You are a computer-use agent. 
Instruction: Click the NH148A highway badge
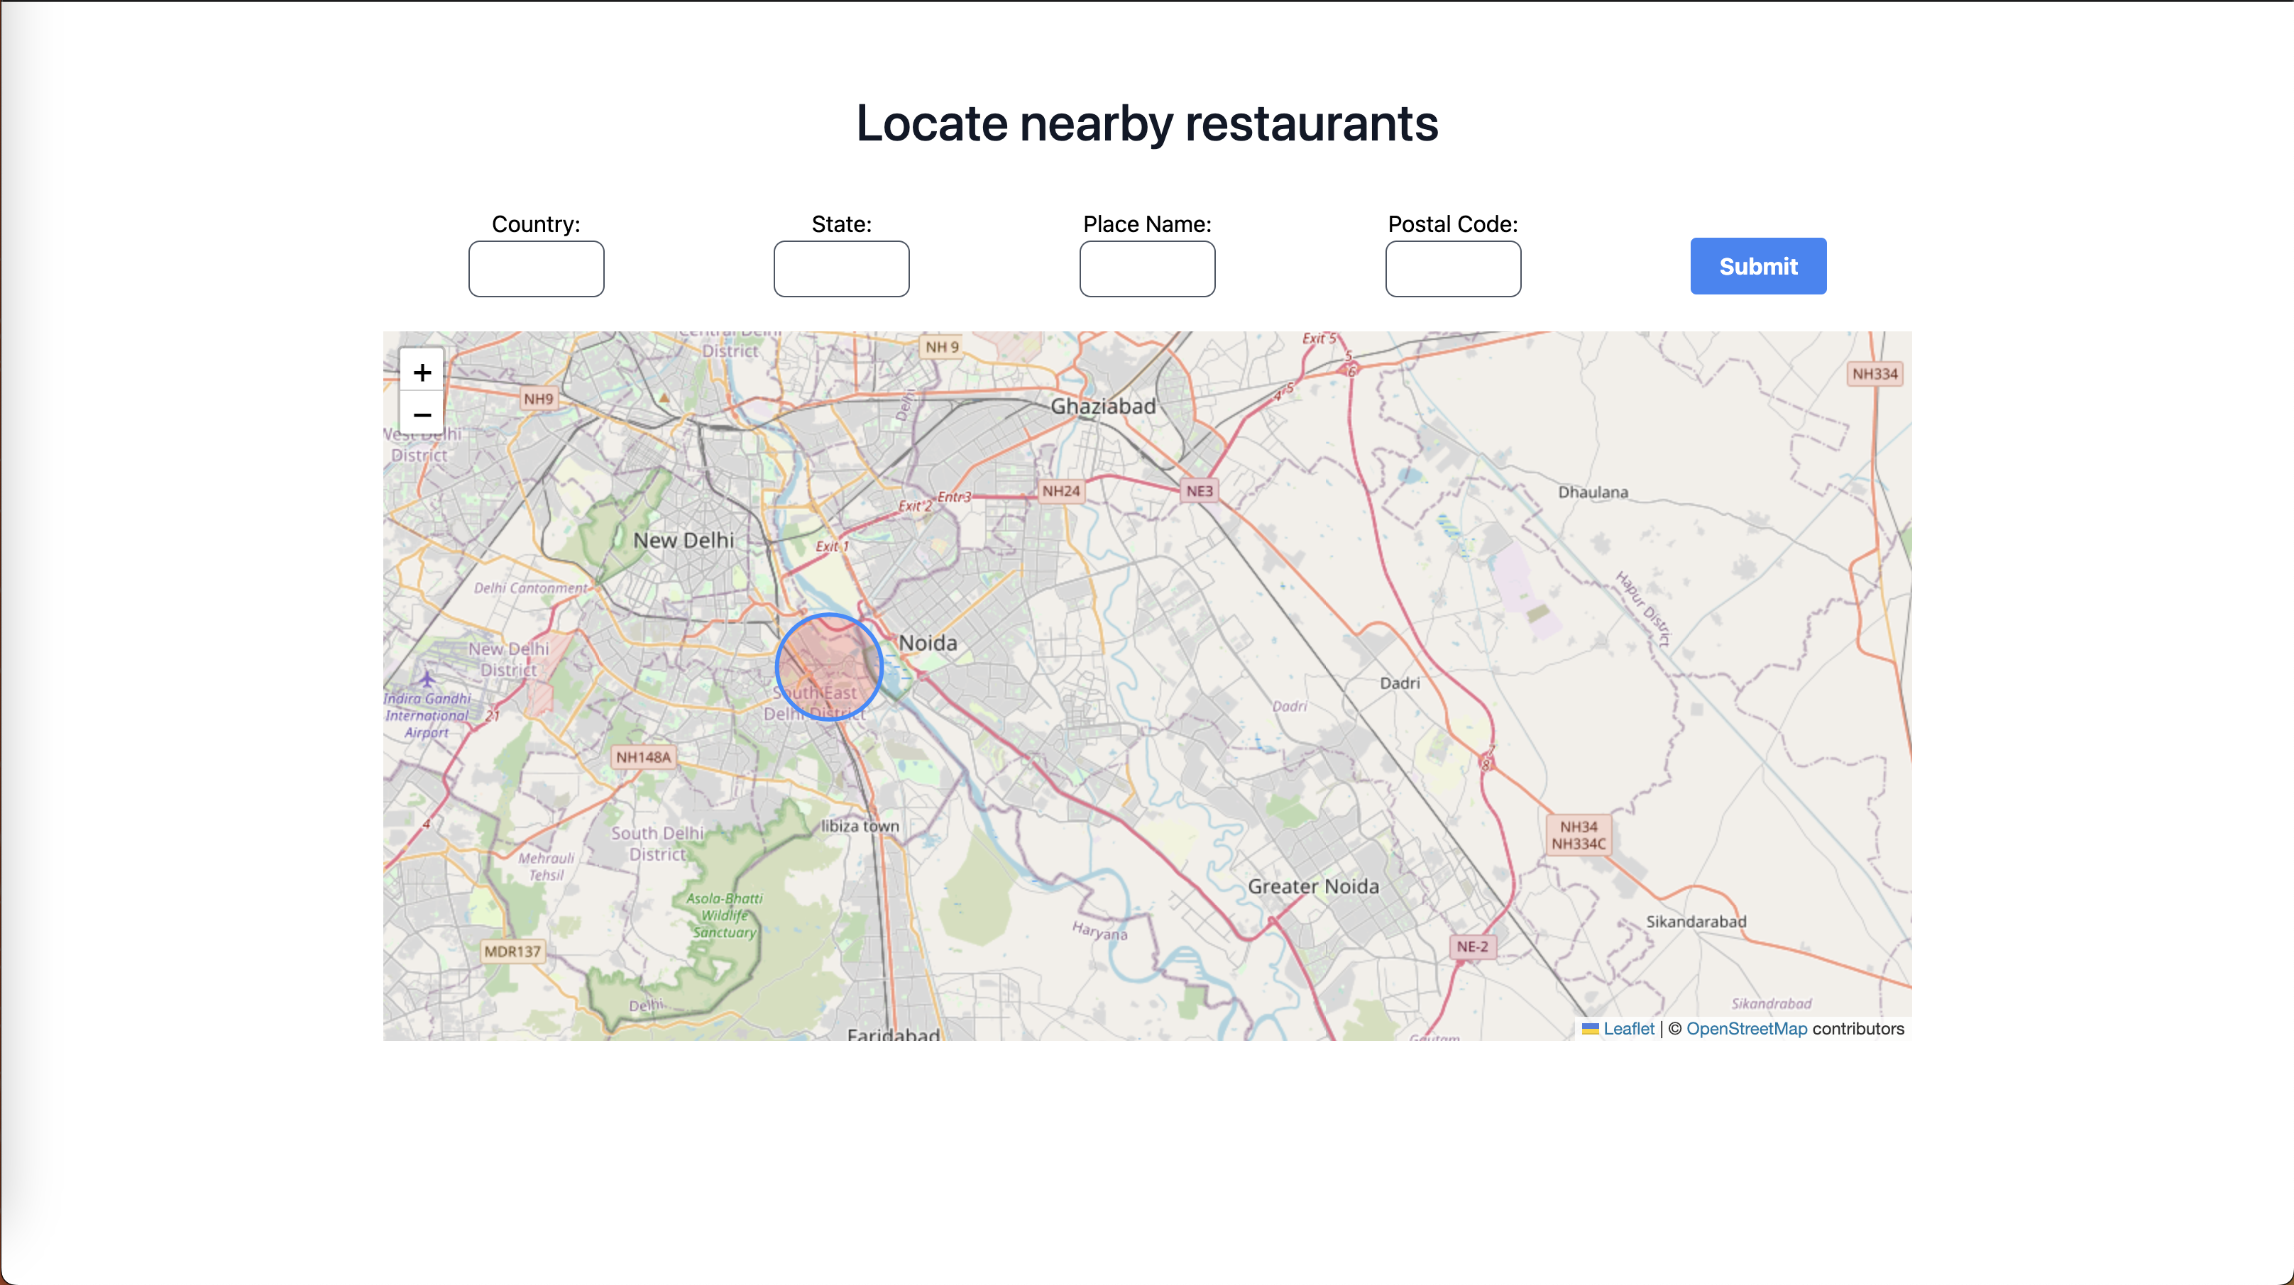(643, 758)
